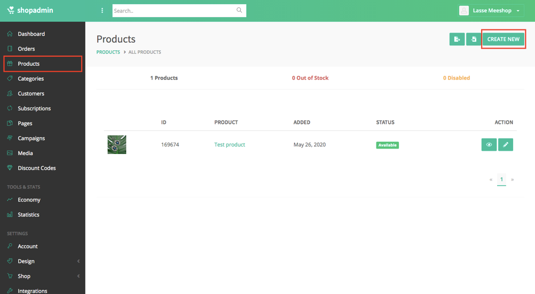Click the ADDED column header
This screenshot has width=535, height=294.
pyautogui.click(x=302, y=122)
